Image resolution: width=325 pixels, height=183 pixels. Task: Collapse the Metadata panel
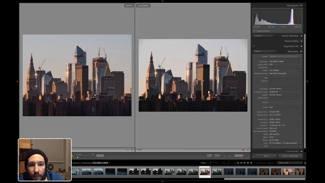coord(301,51)
